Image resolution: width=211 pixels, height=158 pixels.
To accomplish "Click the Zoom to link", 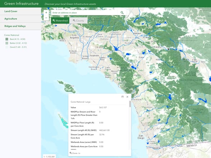I will (75, 153).
